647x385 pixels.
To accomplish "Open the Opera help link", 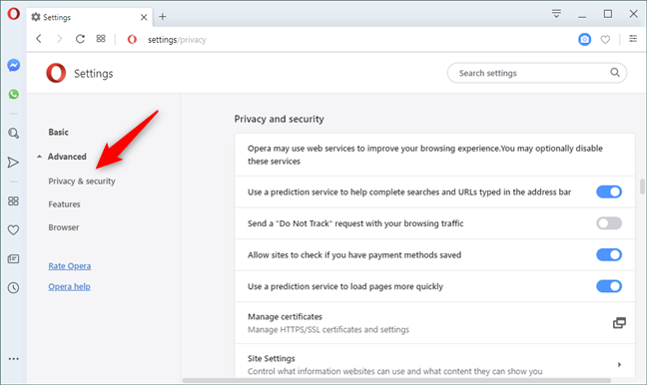I will [69, 286].
